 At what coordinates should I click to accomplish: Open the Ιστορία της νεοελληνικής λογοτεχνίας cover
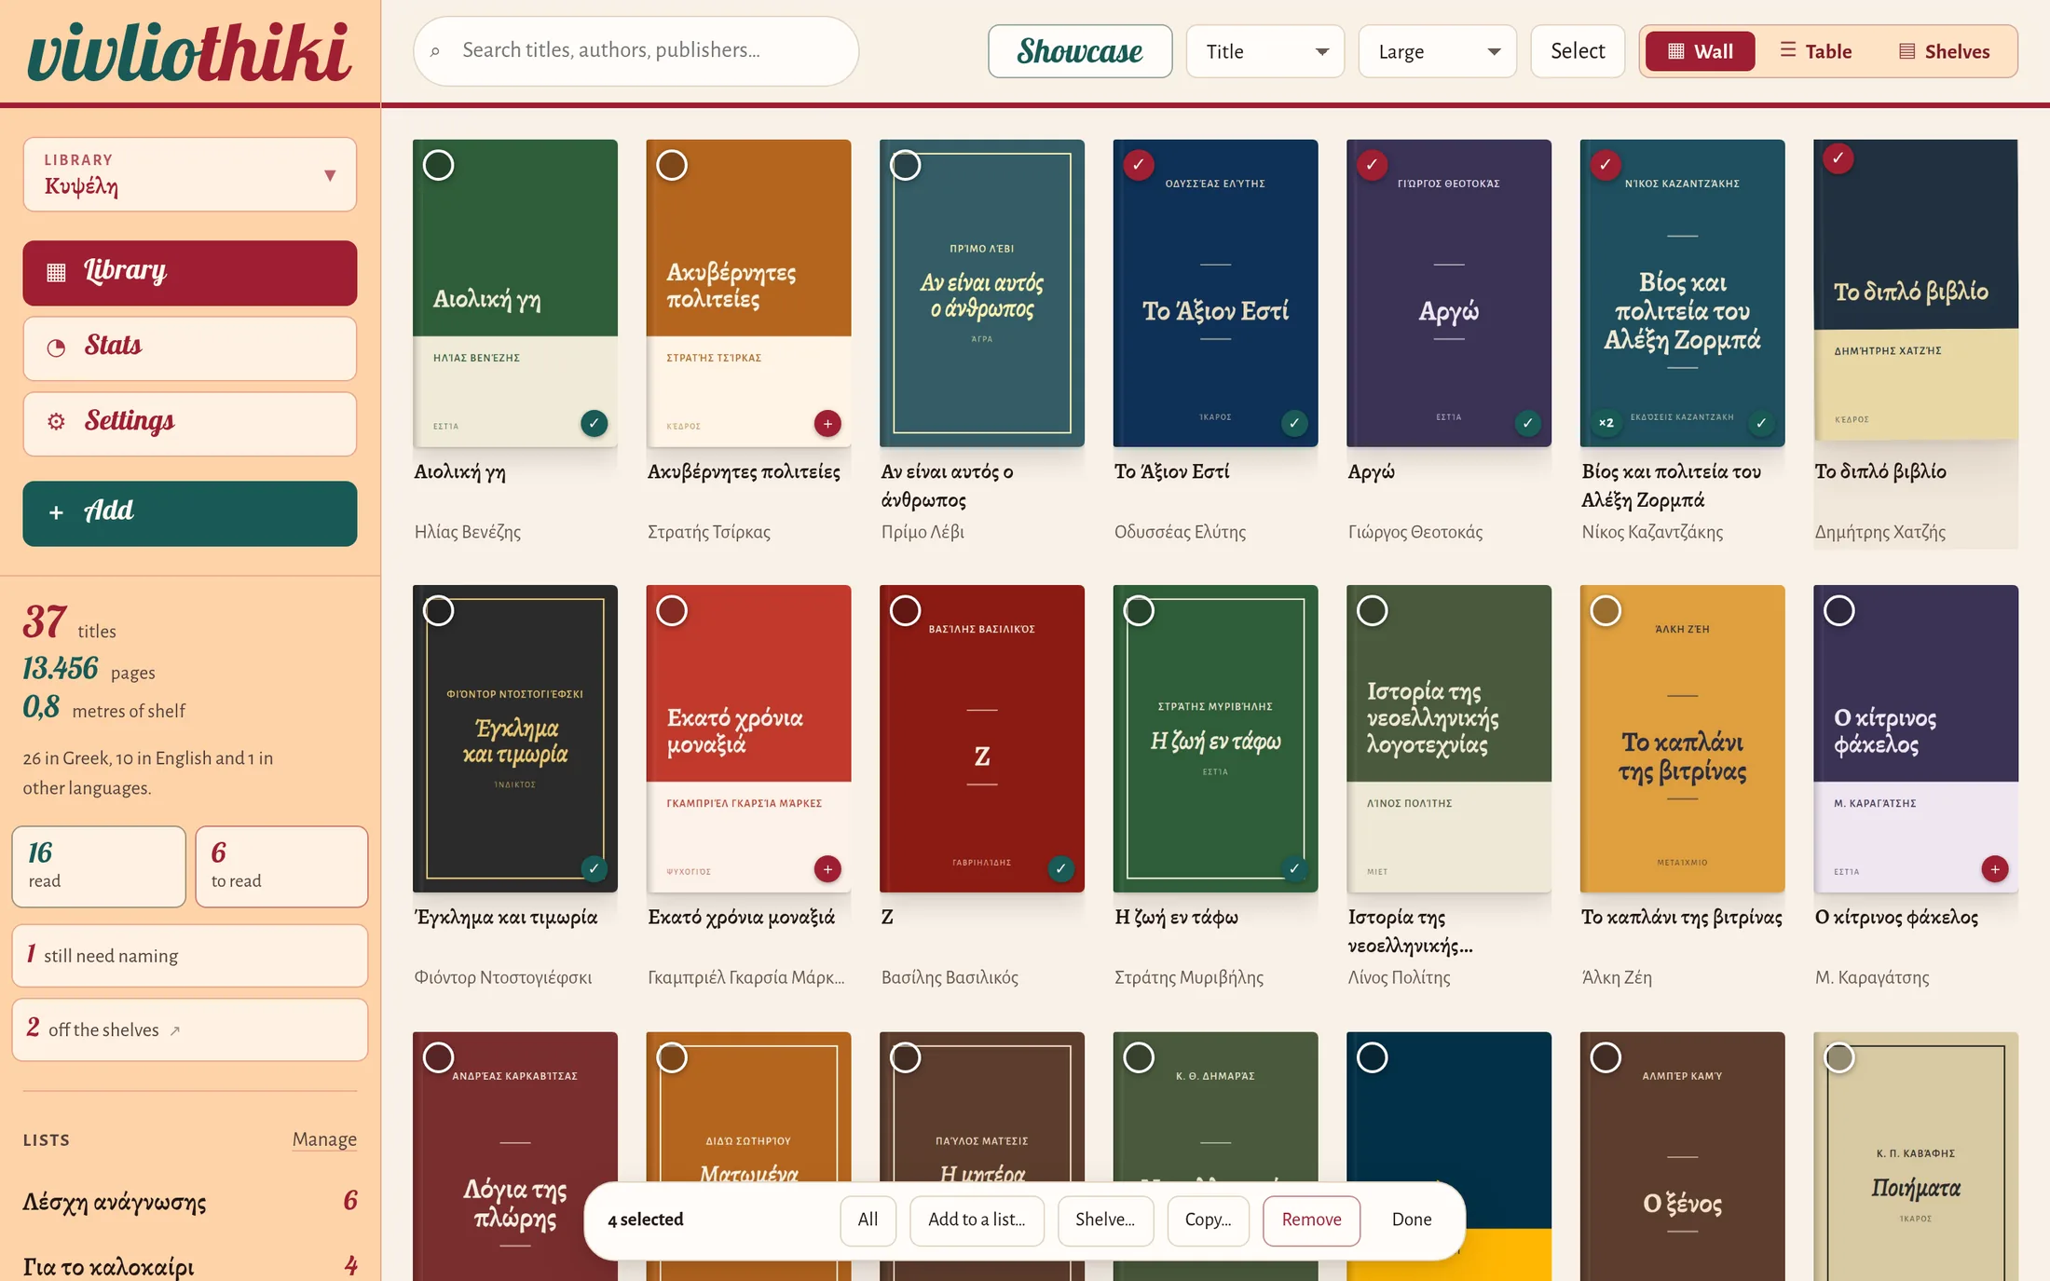coord(1449,739)
